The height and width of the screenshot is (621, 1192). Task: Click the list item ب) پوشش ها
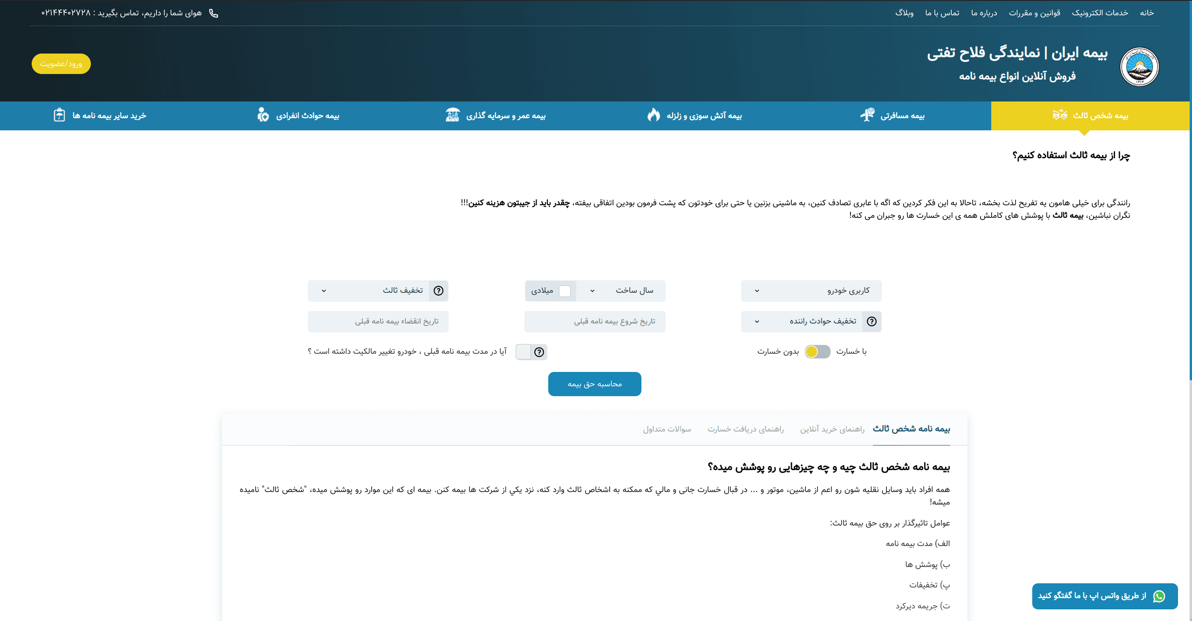point(927,565)
